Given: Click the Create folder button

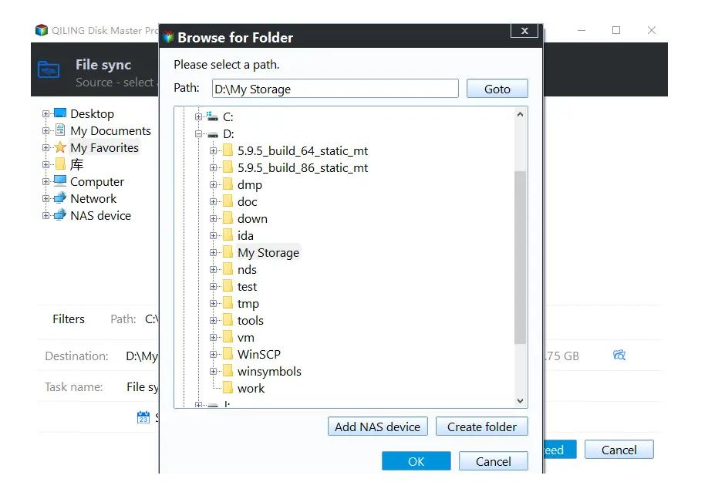Looking at the screenshot, I should point(481,427).
